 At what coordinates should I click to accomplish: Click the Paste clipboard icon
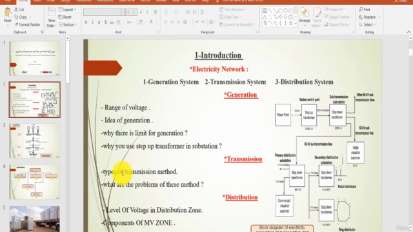8,12
